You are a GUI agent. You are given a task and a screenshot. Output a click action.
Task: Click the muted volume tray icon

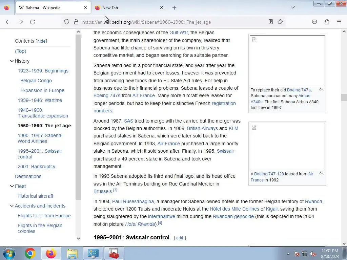coord(313,254)
